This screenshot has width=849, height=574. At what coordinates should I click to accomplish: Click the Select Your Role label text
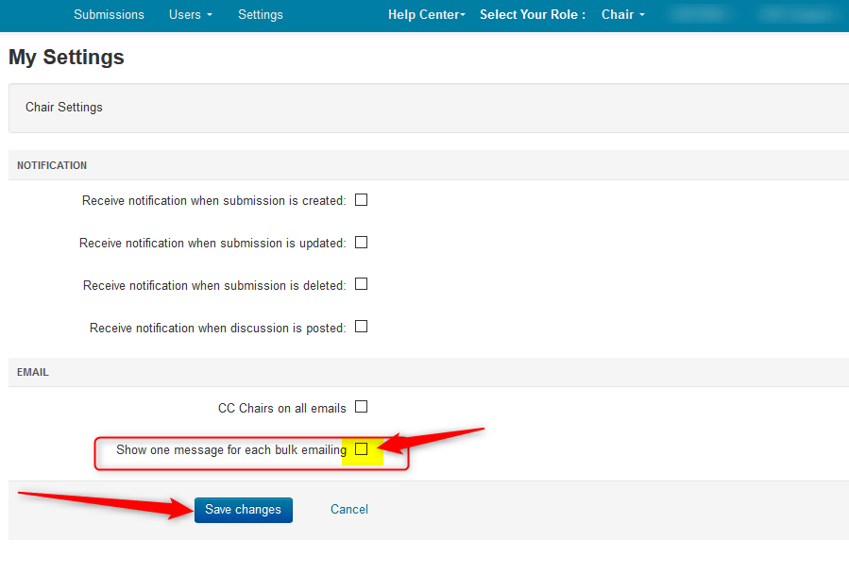tap(532, 14)
